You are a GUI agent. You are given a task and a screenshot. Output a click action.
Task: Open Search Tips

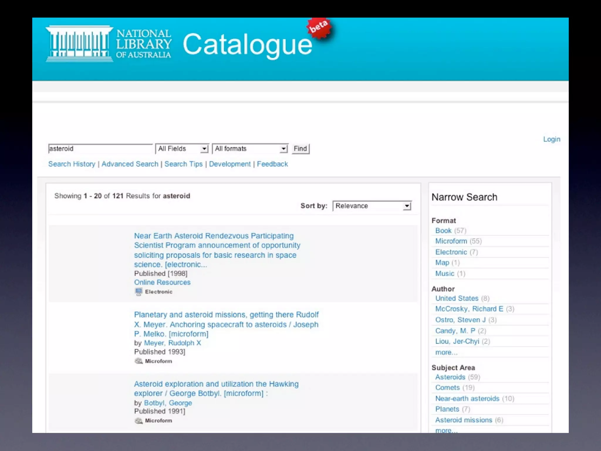[184, 164]
